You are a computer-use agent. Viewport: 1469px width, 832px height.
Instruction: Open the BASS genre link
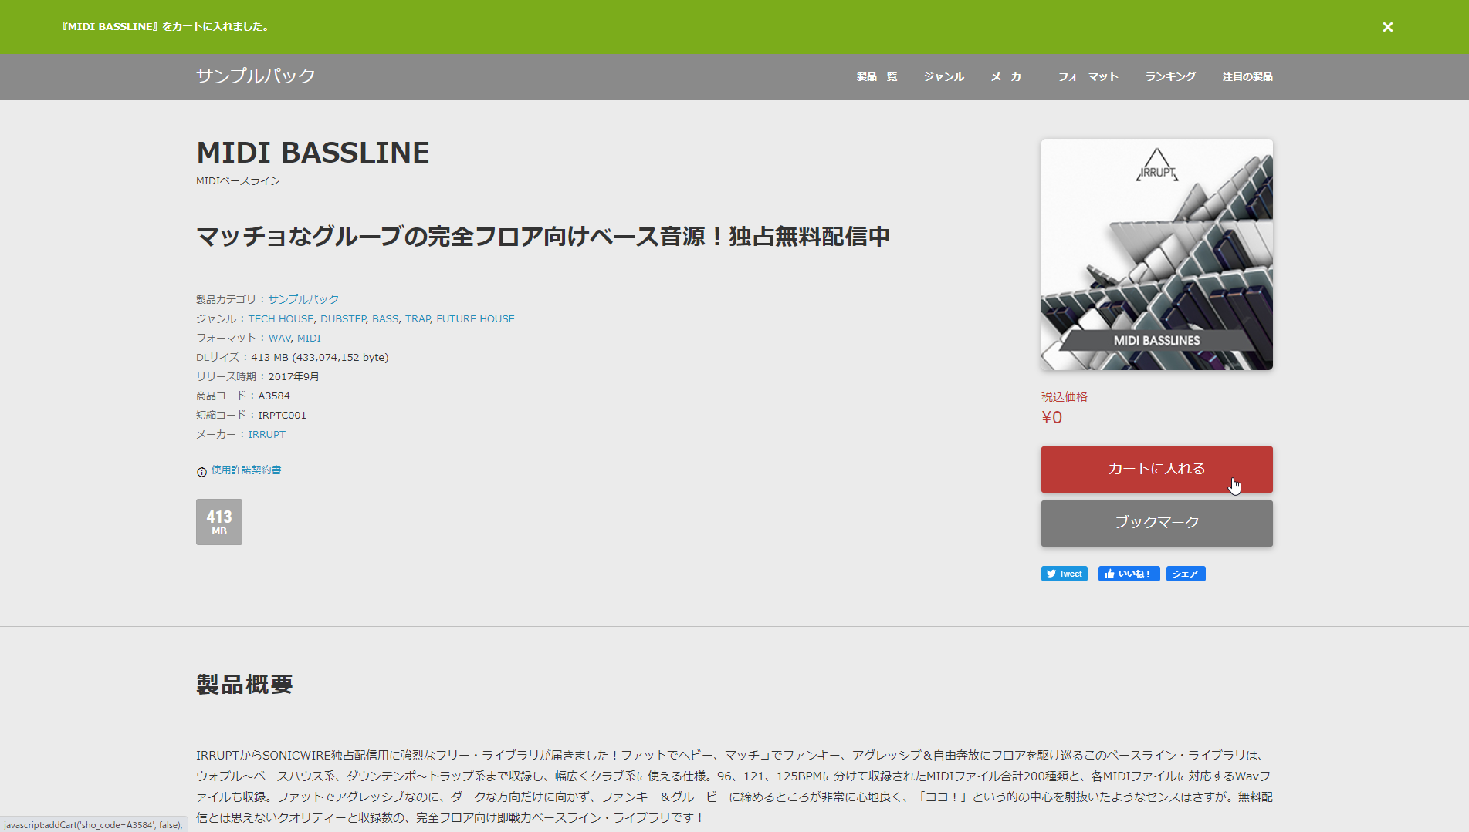pyautogui.click(x=385, y=318)
